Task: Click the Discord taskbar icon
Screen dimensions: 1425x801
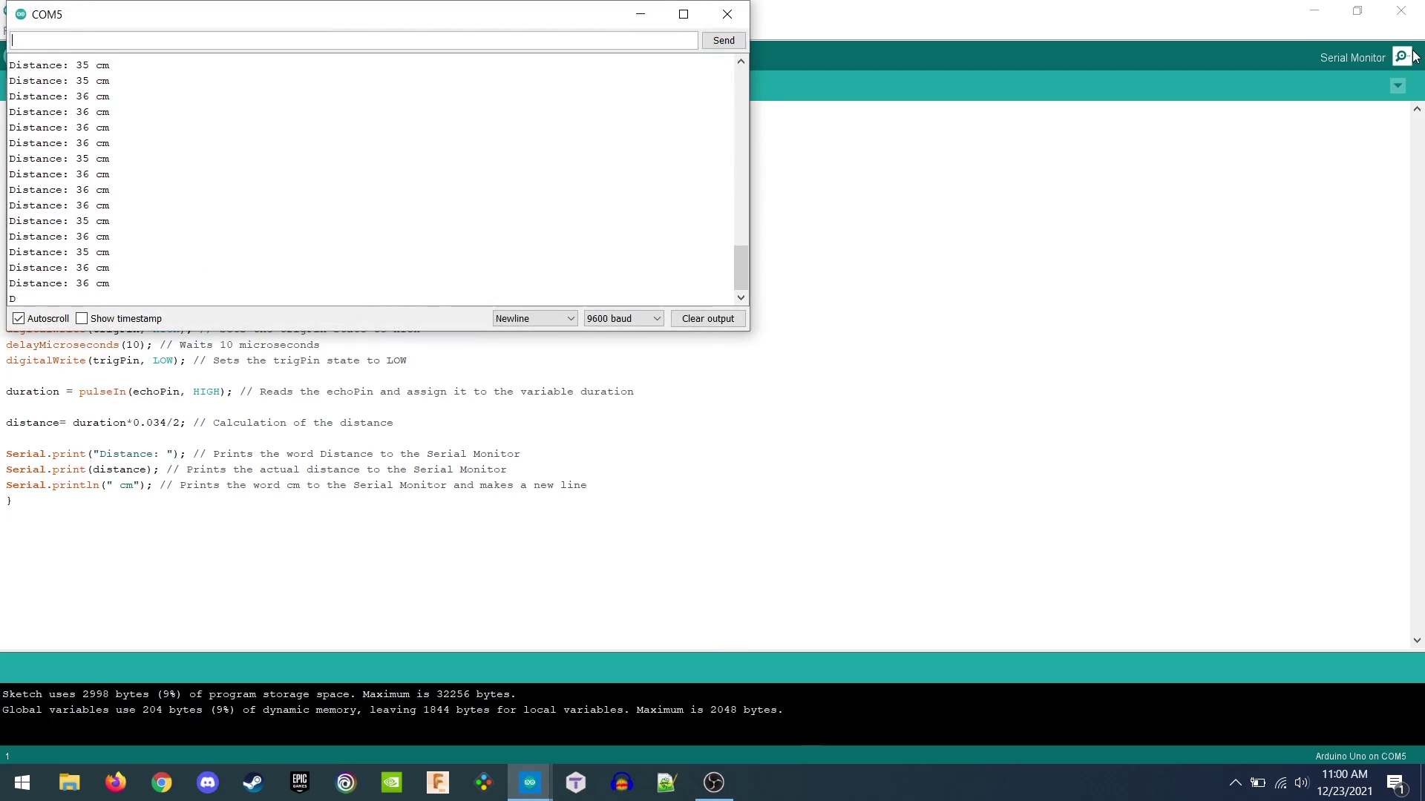Action: [208, 782]
